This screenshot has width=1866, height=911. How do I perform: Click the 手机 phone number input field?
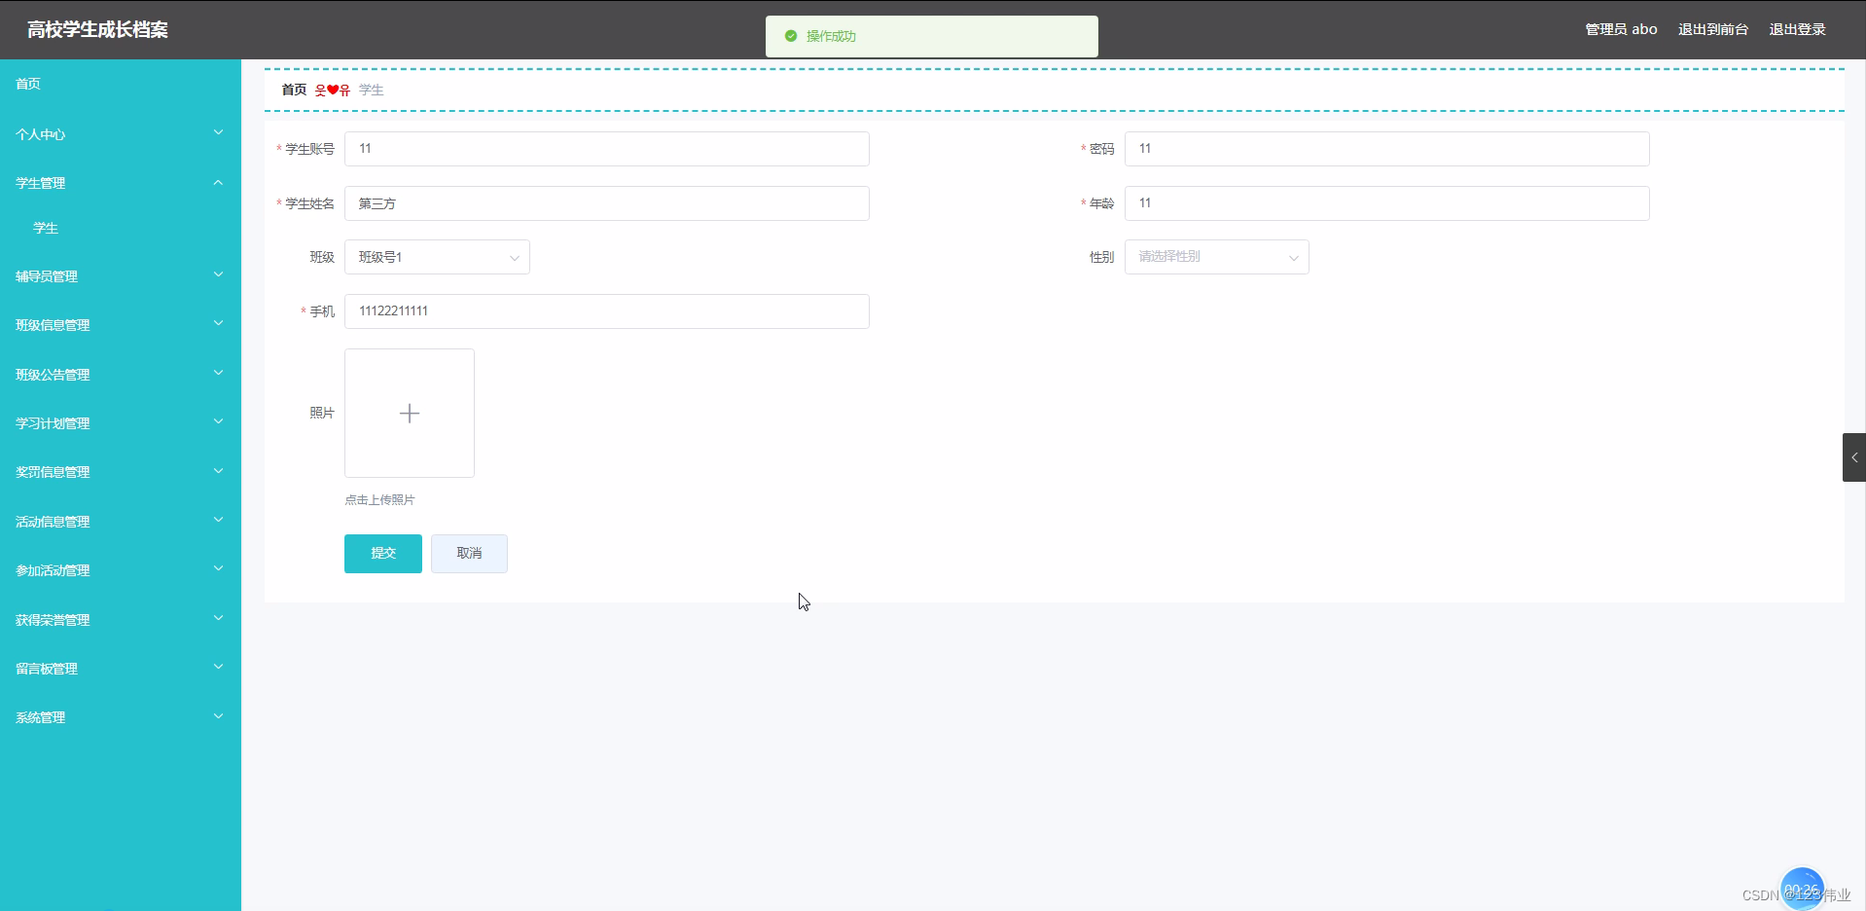point(606,310)
